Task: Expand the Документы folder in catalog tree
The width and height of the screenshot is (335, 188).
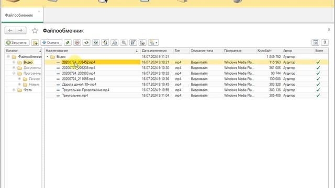Action: point(14,68)
